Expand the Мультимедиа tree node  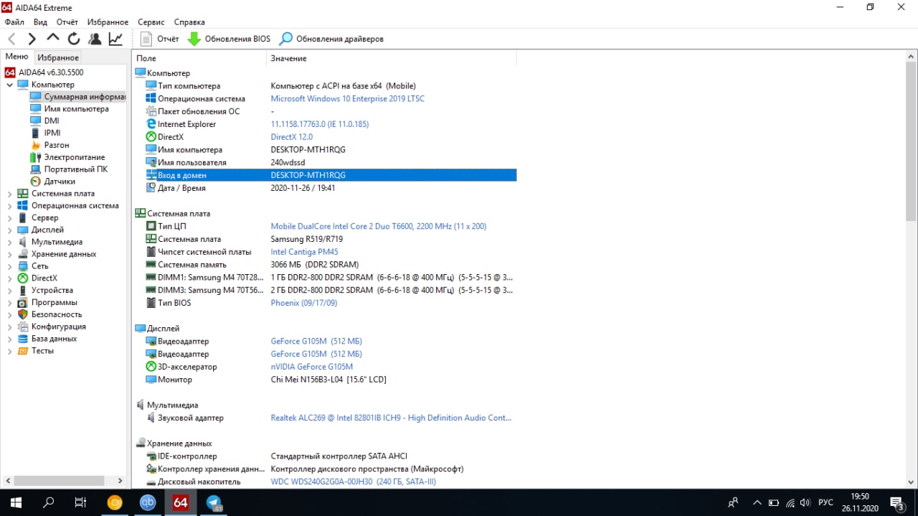point(10,242)
